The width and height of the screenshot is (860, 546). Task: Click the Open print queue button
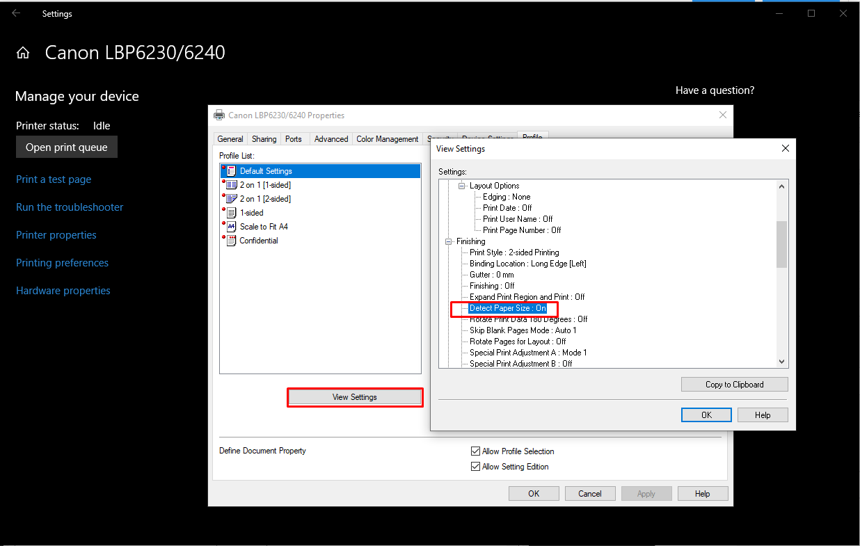(67, 147)
